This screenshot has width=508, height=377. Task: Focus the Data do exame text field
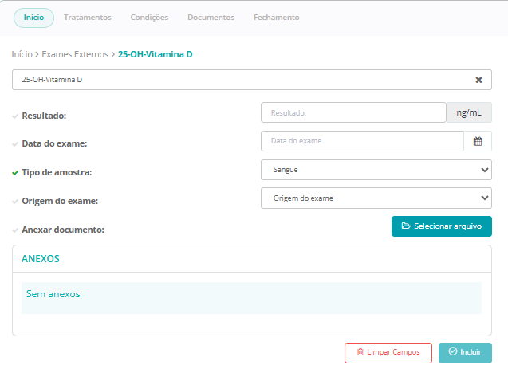[362, 141]
